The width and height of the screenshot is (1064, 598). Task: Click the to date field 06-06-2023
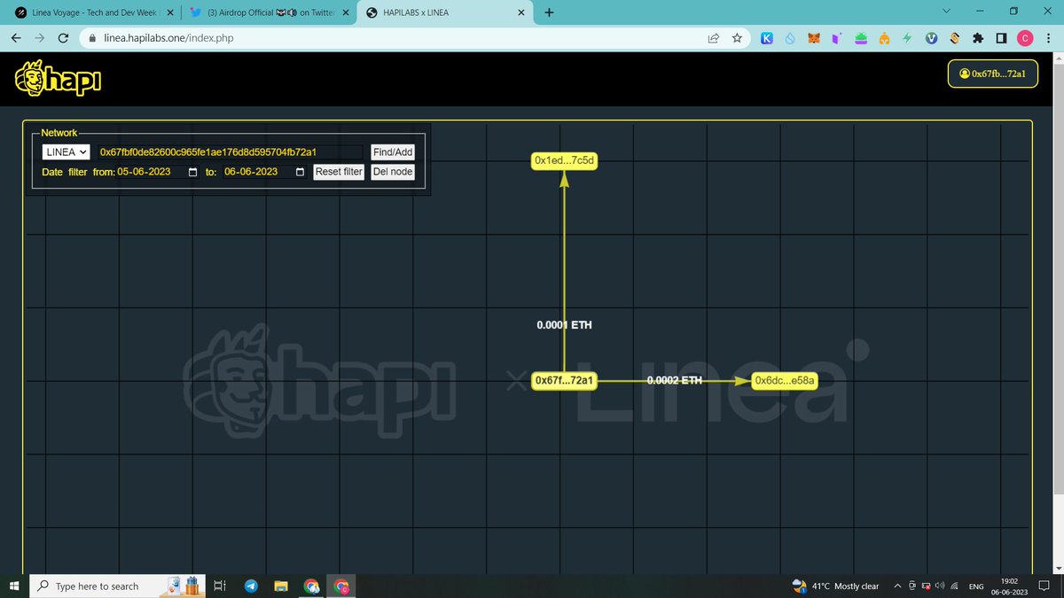point(264,172)
